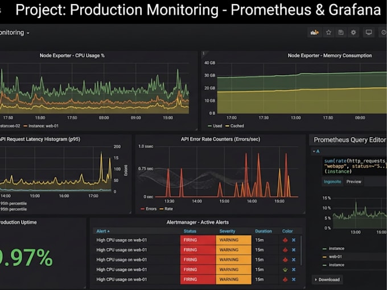The width and height of the screenshot is (387, 290).
Task: Open the CPU Usage % panel title menu
Action: pos(72,56)
